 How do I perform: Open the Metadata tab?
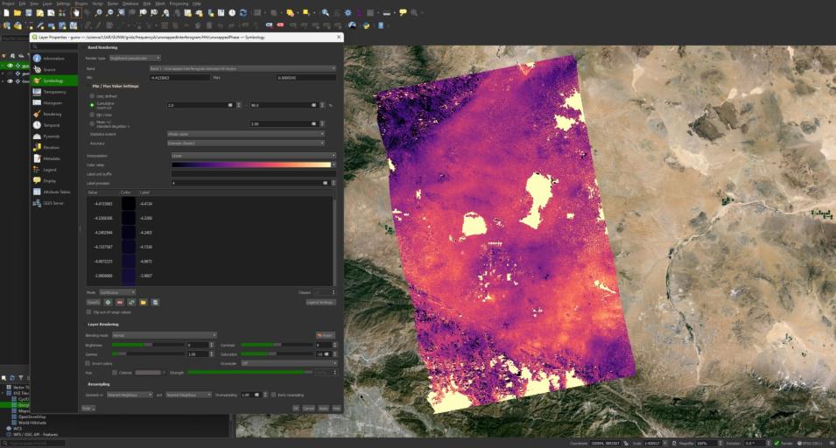click(x=54, y=158)
